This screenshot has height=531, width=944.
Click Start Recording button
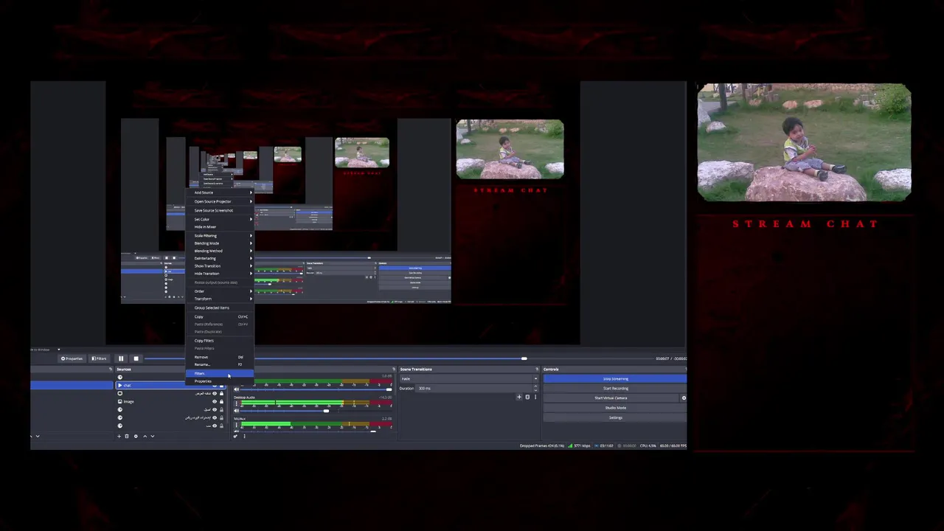click(615, 389)
